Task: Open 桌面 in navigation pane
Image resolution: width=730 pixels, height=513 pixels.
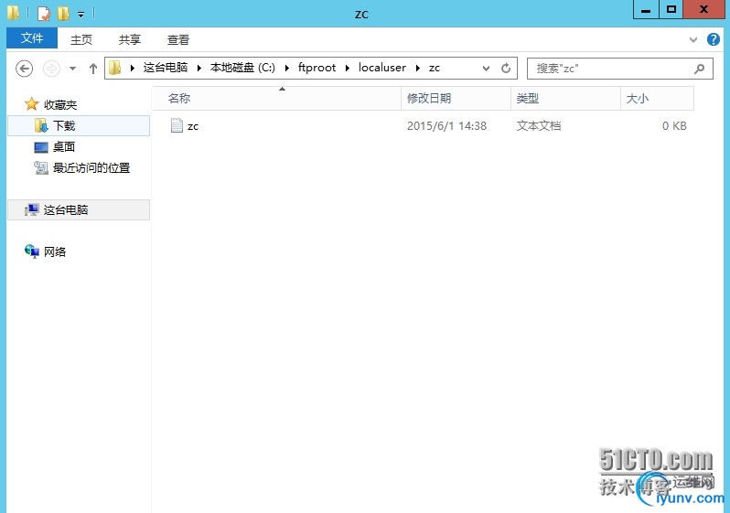Action: tap(55, 147)
